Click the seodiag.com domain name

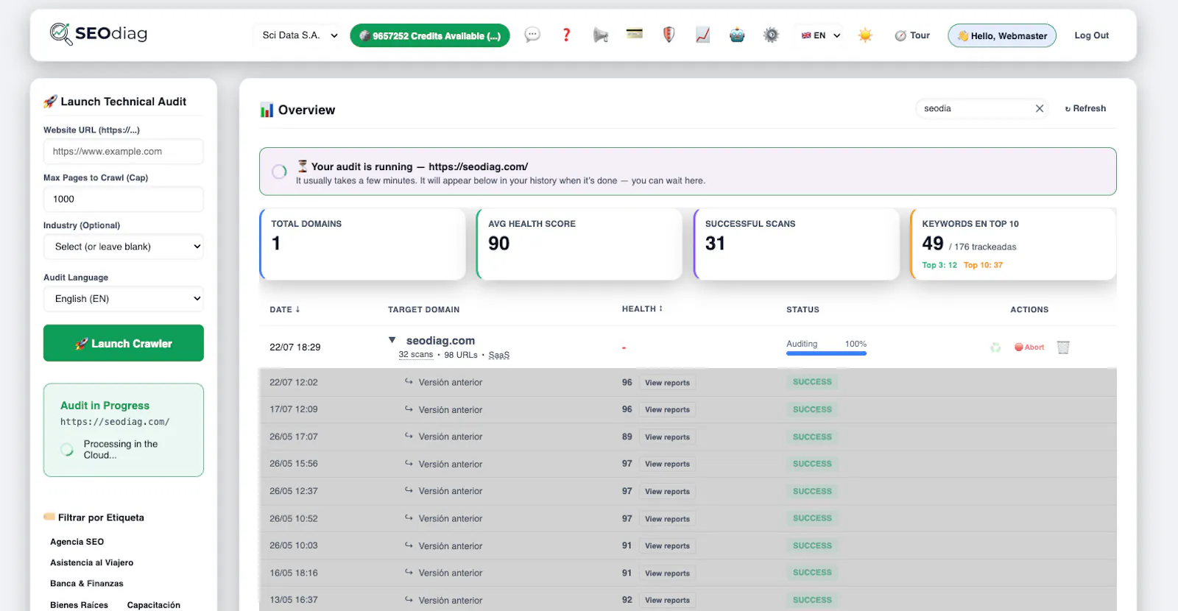coord(440,341)
